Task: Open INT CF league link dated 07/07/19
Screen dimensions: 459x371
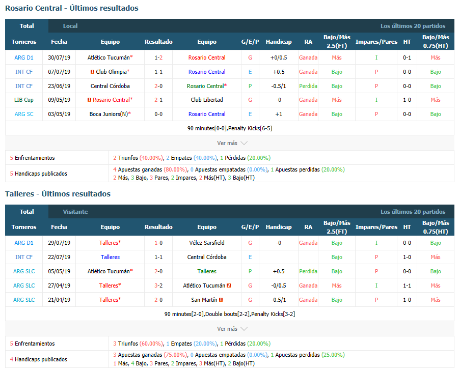Action: (24, 72)
